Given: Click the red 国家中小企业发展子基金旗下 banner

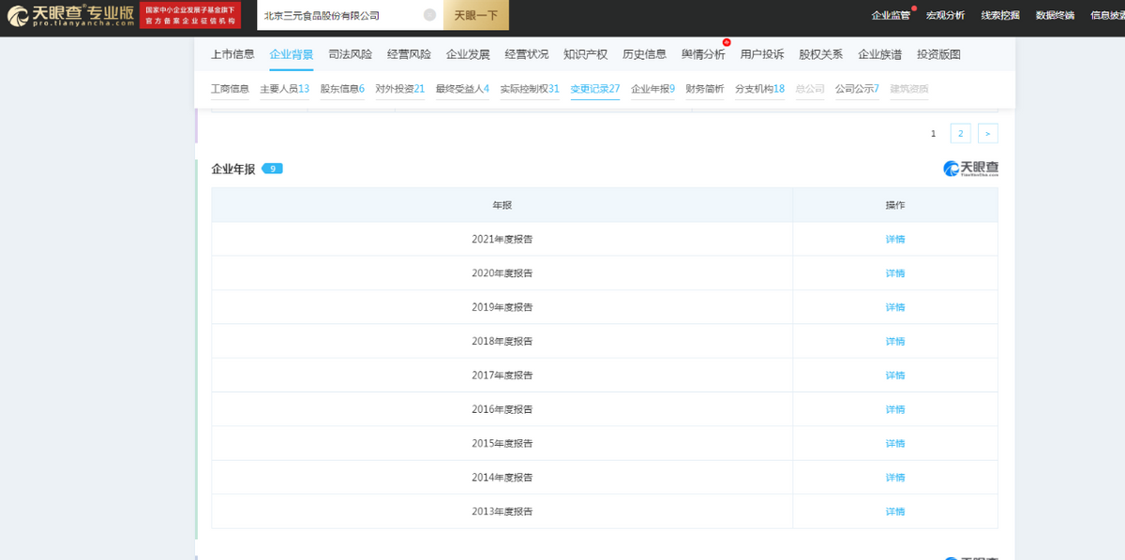Looking at the screenshot, I should tap(190, 15).
